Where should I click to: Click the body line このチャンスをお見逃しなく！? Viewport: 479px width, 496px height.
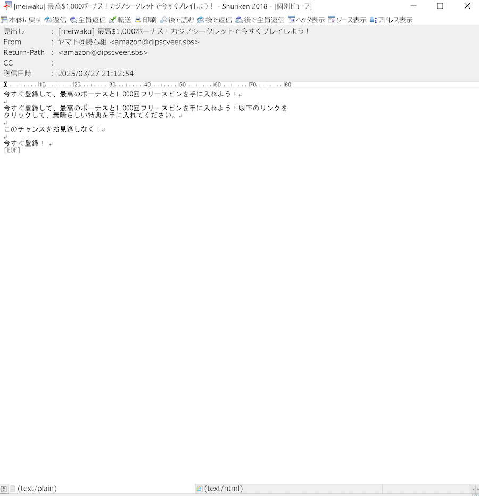(x=52, y=129)
